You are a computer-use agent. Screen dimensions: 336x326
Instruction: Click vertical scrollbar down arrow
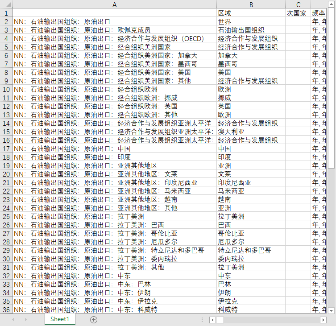(331, 310)
